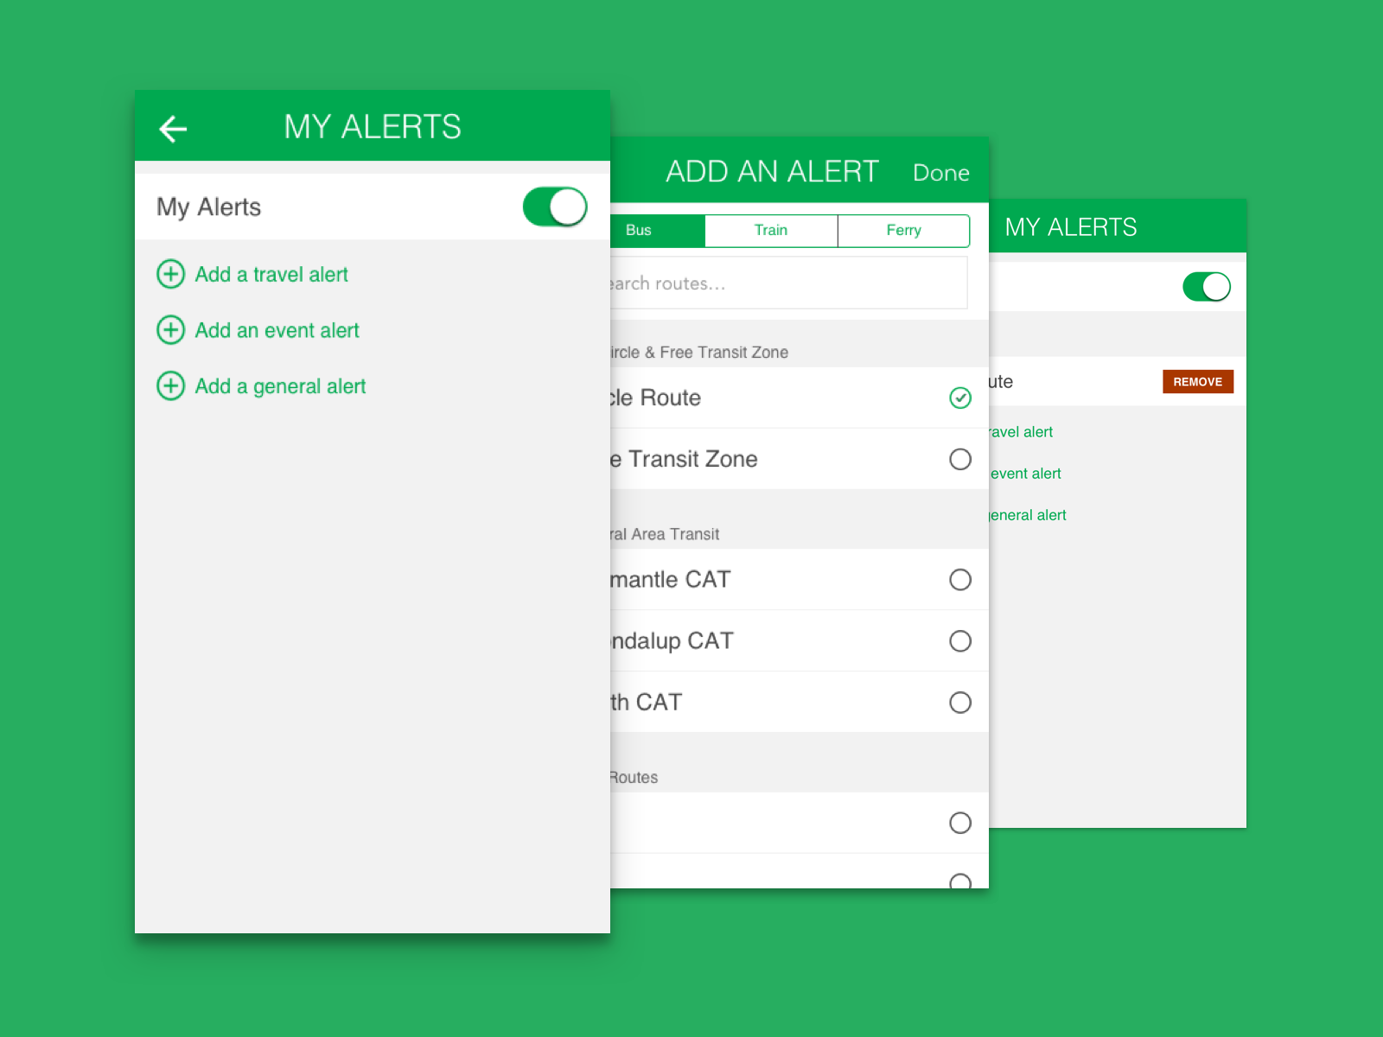This screenshot has height=1037, width=1383.
Task: Click plus icon beside Add a travel alert
Action: (170, 274)
